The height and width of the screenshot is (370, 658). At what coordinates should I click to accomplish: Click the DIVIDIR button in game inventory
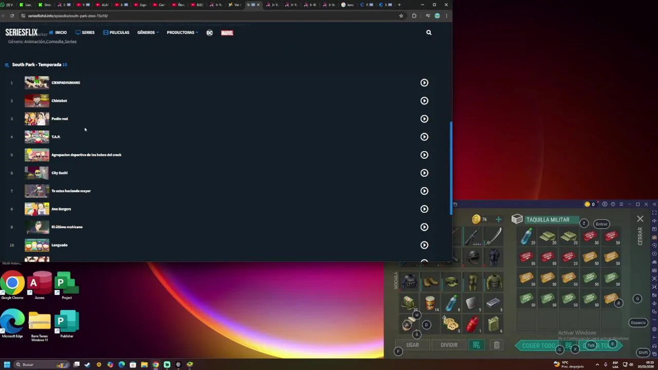coord(449,345)
